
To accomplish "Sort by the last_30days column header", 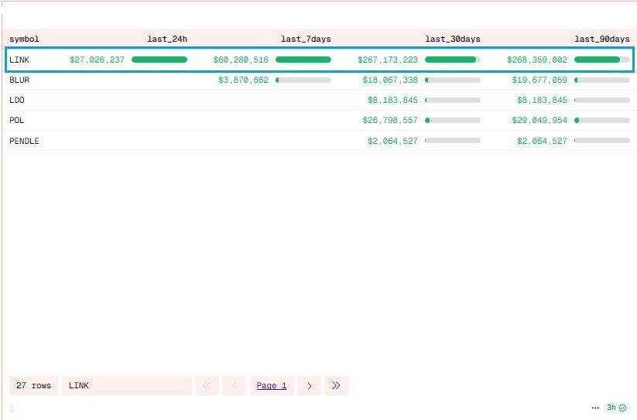I will point(452,39).
